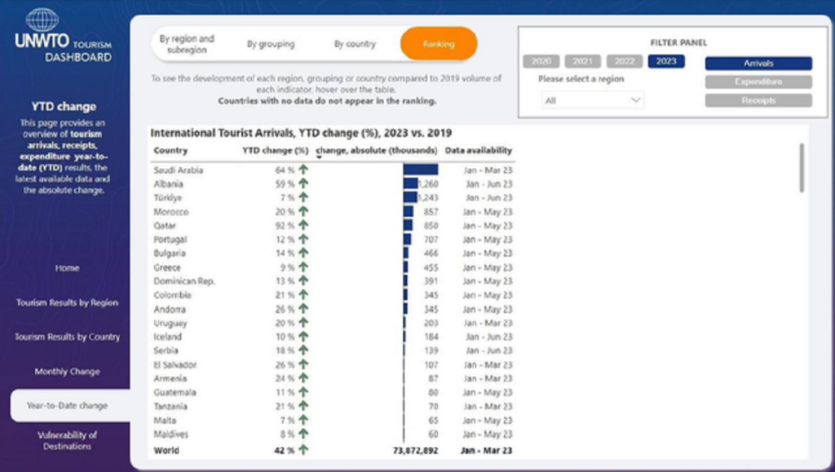Image resolution: width=835 pixels, height=472 pixels.
Task: Click the dropdown chevron in region selector
Action: pyautogui.click(x=635, y=100)
